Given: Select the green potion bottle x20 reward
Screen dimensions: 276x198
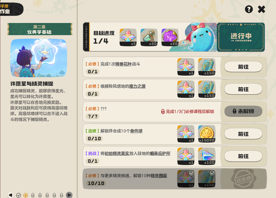Looking at the screenshot, I should click(149, 37).
